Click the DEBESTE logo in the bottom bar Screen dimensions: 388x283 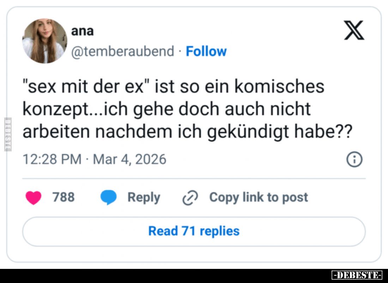[x=357, y=275]
